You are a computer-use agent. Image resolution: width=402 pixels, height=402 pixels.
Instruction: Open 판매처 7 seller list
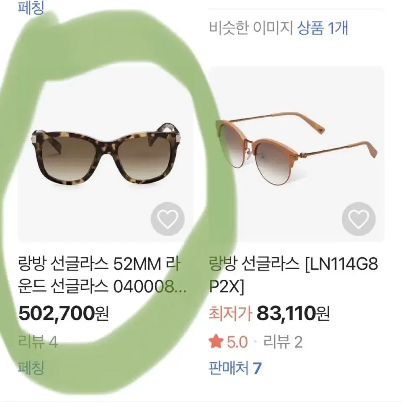click(235, 368)
